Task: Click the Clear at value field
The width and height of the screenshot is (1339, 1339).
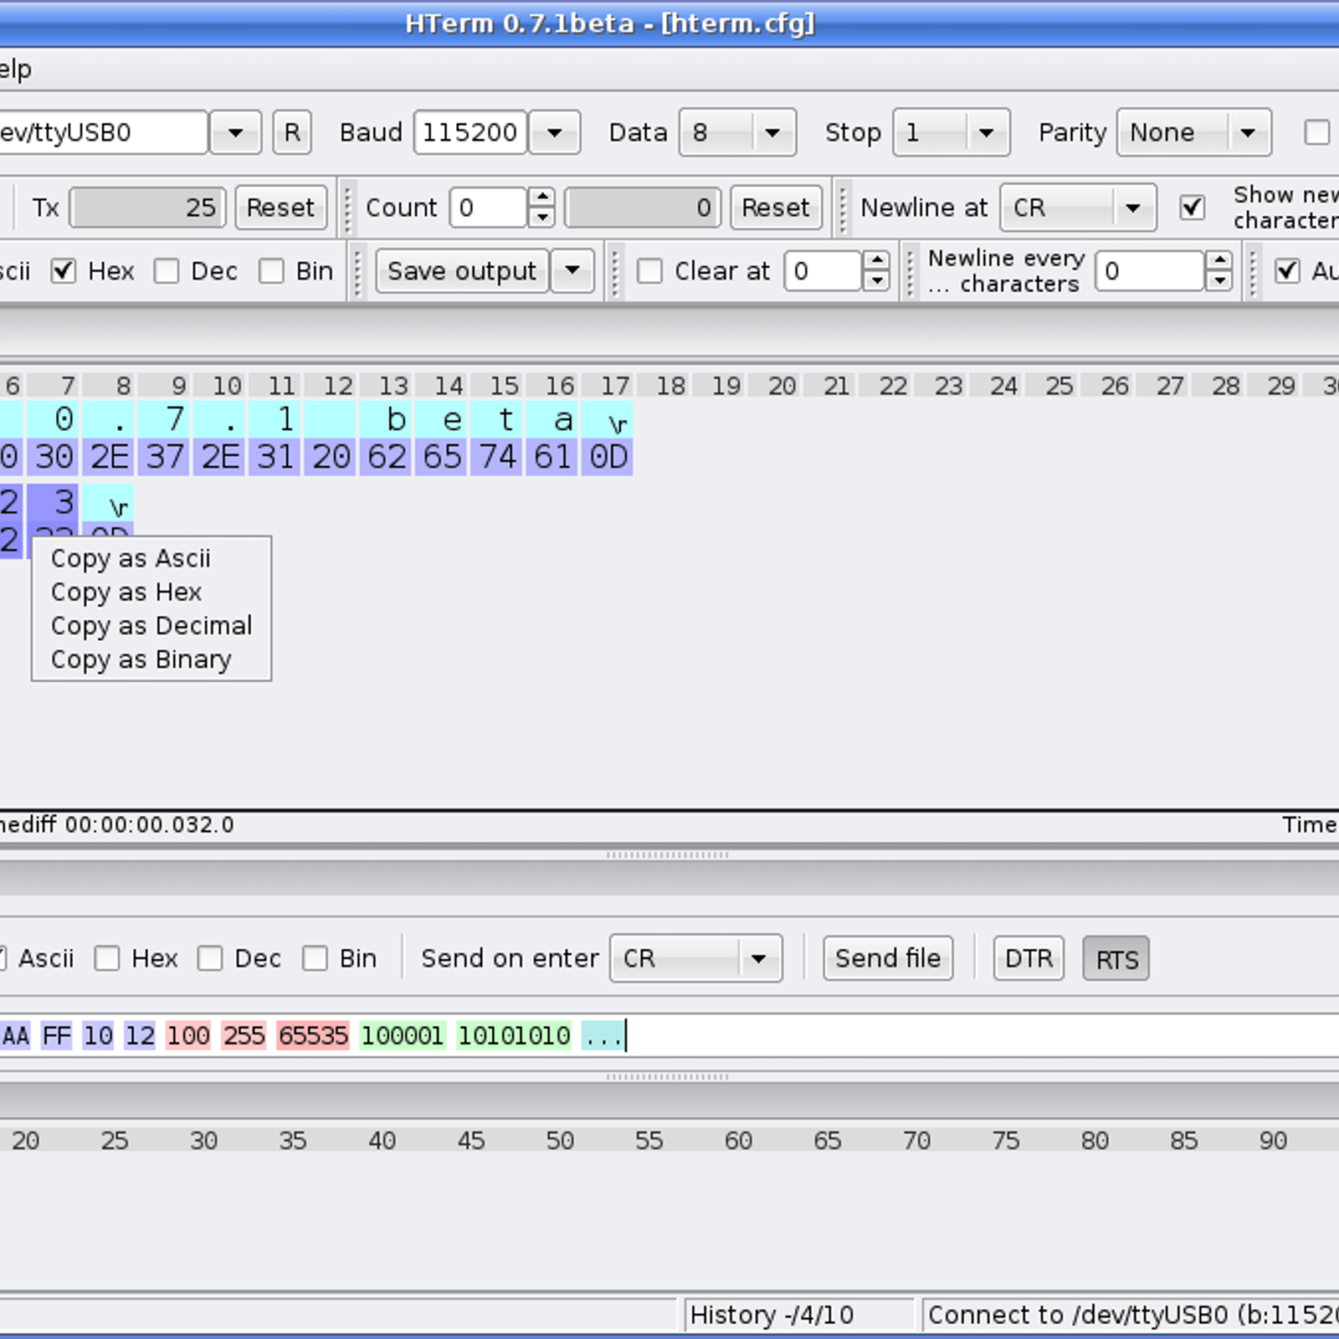Action: pos(823,271)
